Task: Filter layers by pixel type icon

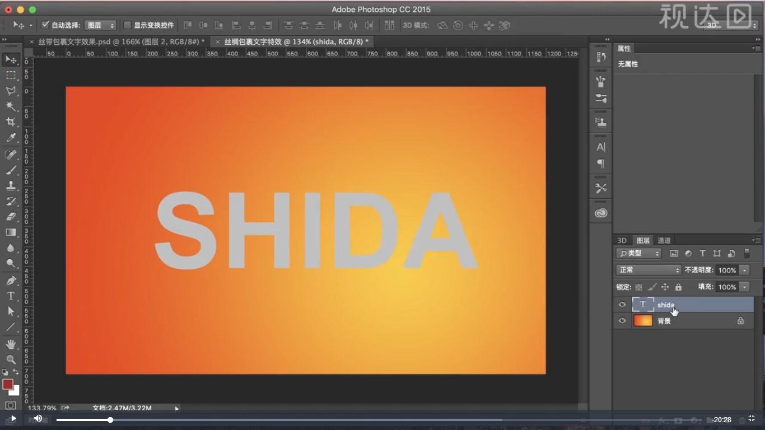Action: pyautogui.click(x=674, y=254)
